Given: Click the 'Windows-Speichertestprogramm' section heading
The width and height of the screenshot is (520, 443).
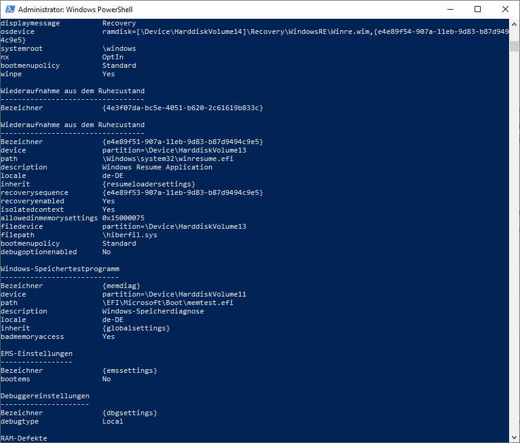Looking at the screenshot, I should click(59, 269).
